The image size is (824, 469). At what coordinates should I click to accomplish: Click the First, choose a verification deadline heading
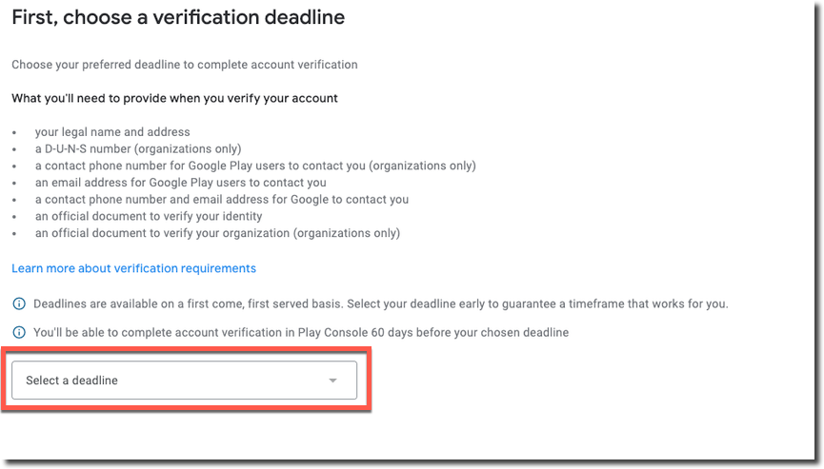click(x=178, y=17)
